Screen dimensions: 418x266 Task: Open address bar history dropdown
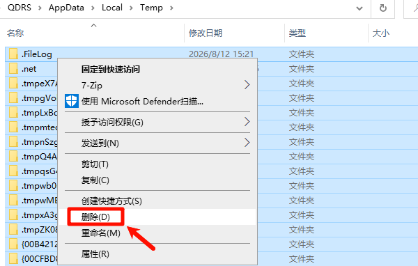pos(359,8)
